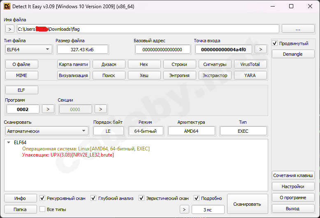This screenshot has height=218, width=320.
Task: Open the Энтропия entropy window
Action: pyautogui.click(x=180, y=75)
